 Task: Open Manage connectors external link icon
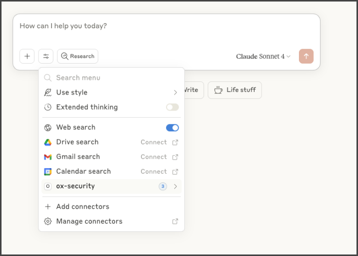click(175, 221)
